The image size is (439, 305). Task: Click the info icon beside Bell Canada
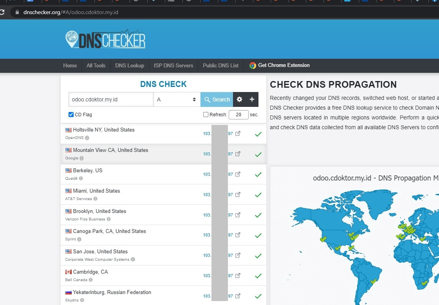[91, 280]
